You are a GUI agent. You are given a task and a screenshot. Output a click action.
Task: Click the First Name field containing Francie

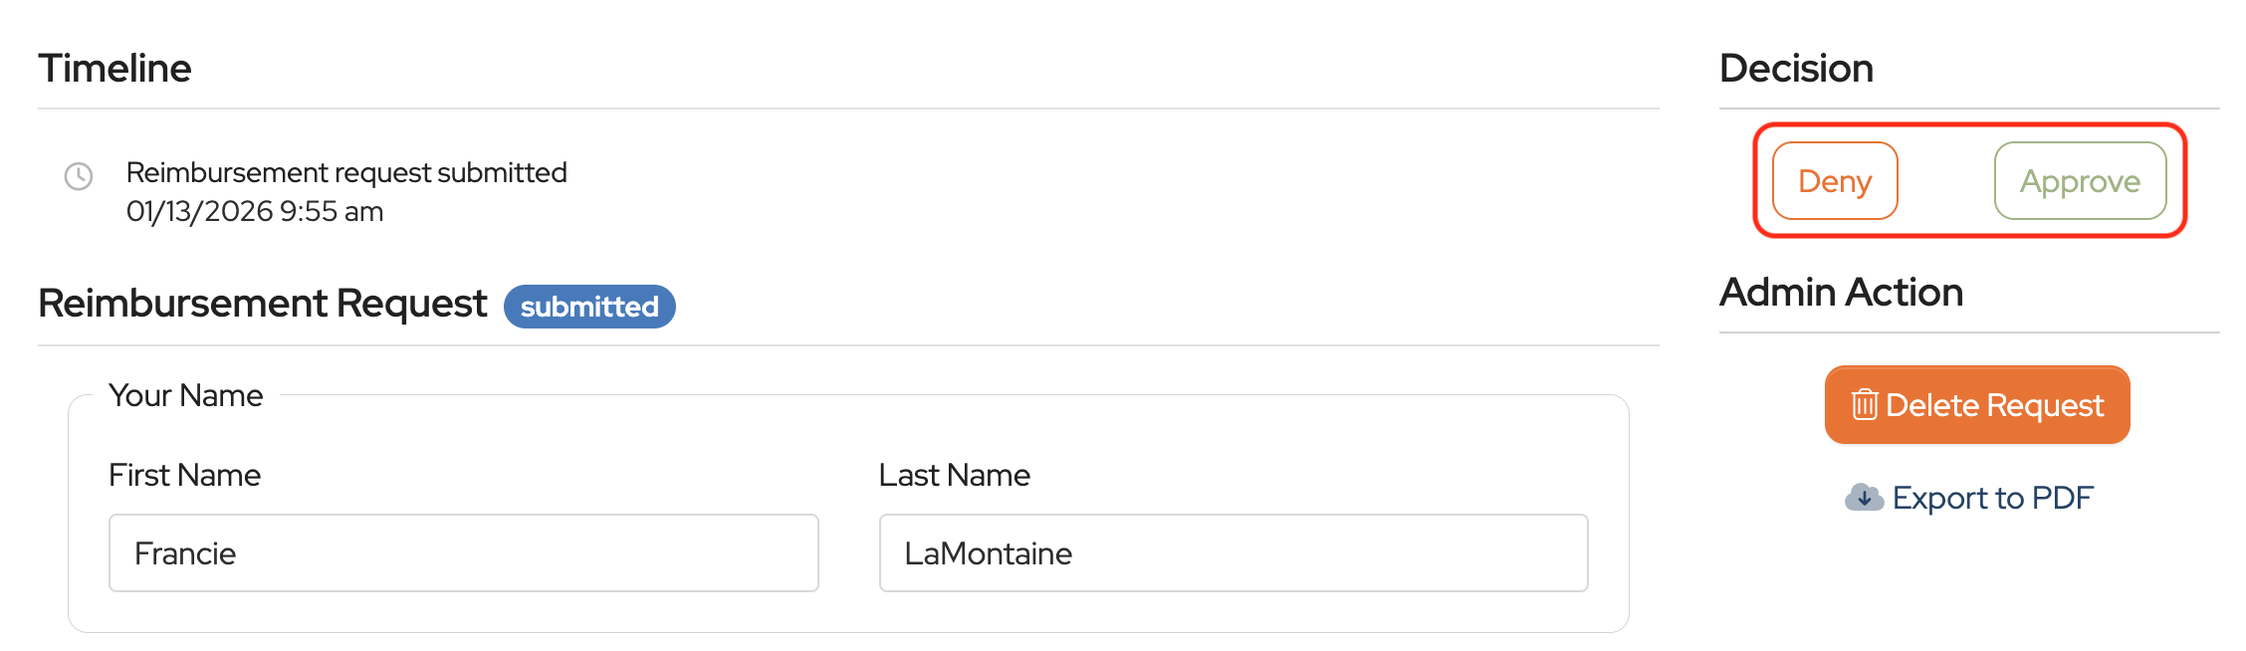pos(463,553)
